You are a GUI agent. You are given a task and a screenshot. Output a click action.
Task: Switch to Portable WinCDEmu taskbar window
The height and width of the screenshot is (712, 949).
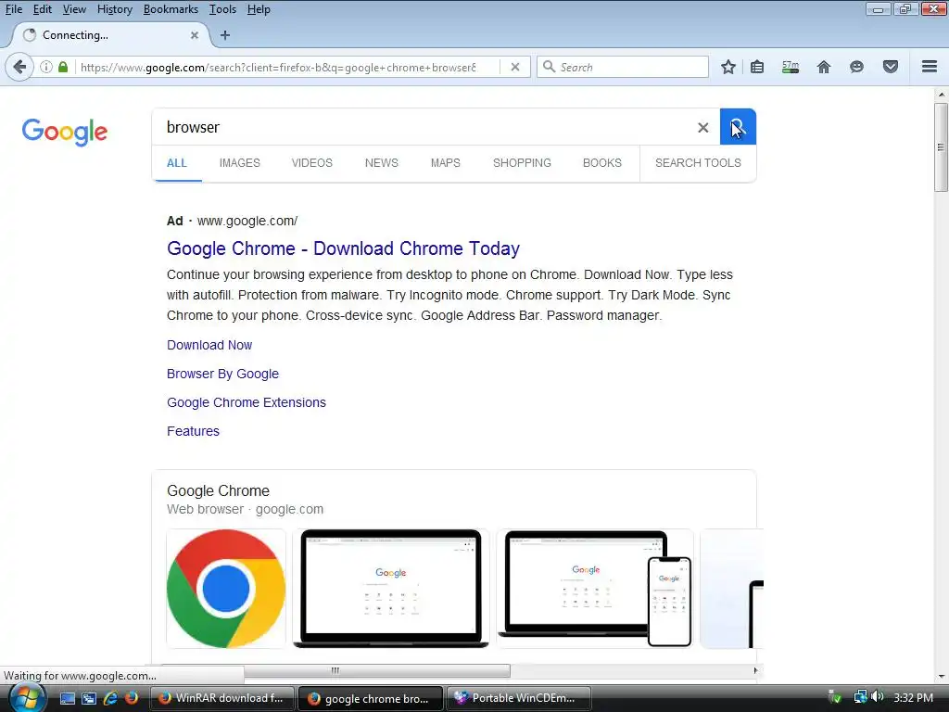[519, 698]
